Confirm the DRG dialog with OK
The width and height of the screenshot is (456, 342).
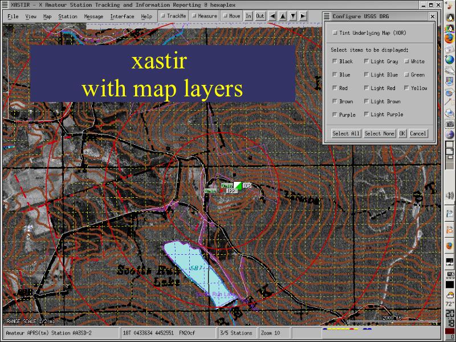pos(402,133)
